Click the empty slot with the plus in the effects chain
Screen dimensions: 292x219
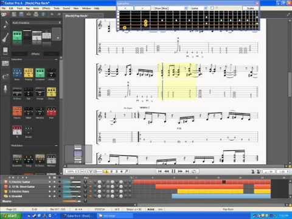pos(57,35)
